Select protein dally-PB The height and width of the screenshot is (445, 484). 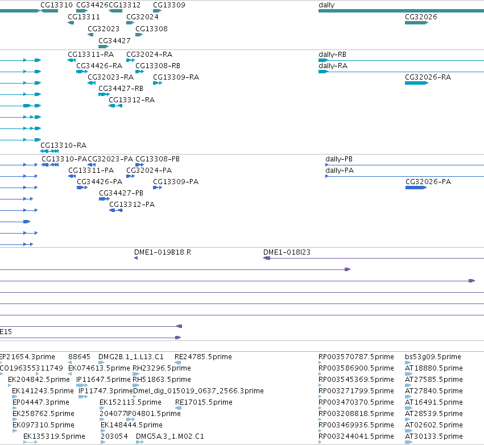click(x=339, y=159)
